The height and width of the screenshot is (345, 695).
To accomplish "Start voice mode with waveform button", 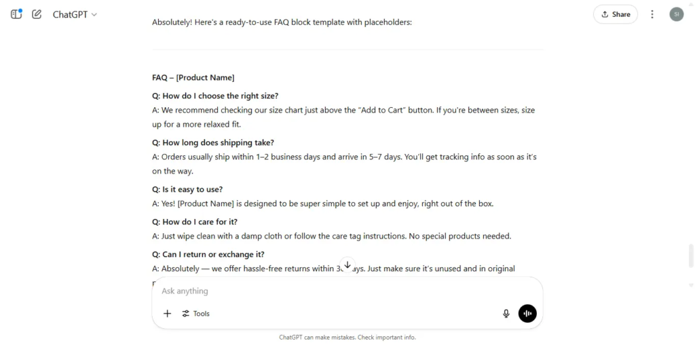I will 527,314.
